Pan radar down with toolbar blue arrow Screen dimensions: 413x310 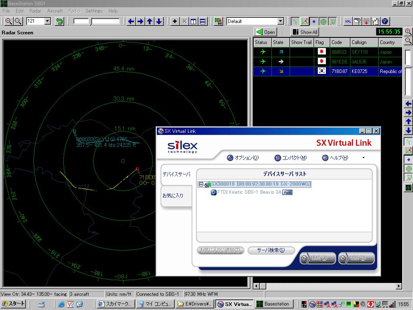coord(159,21)
